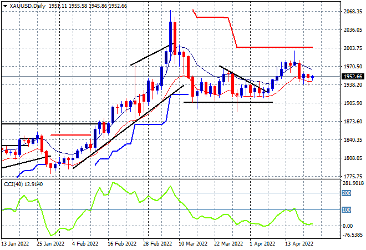Select the 1775.75 price axis label
The height and width of the screenshot is (250, 366).
[x=353, y=176]
